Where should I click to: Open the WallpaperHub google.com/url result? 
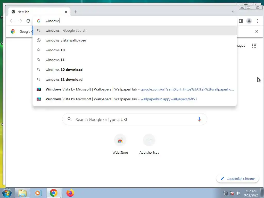pyautogui.click(x=135, y=89)
